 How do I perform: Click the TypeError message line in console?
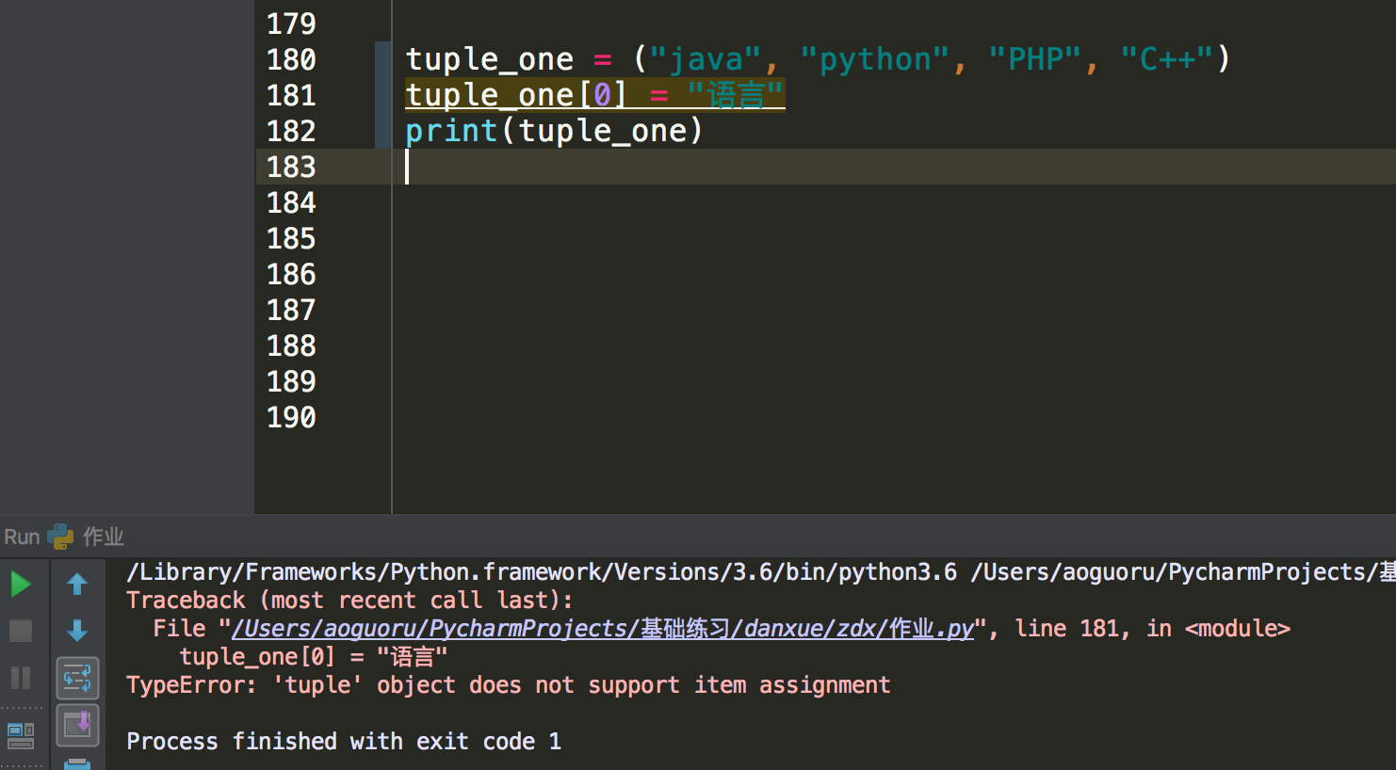click(x=509, y=685)
